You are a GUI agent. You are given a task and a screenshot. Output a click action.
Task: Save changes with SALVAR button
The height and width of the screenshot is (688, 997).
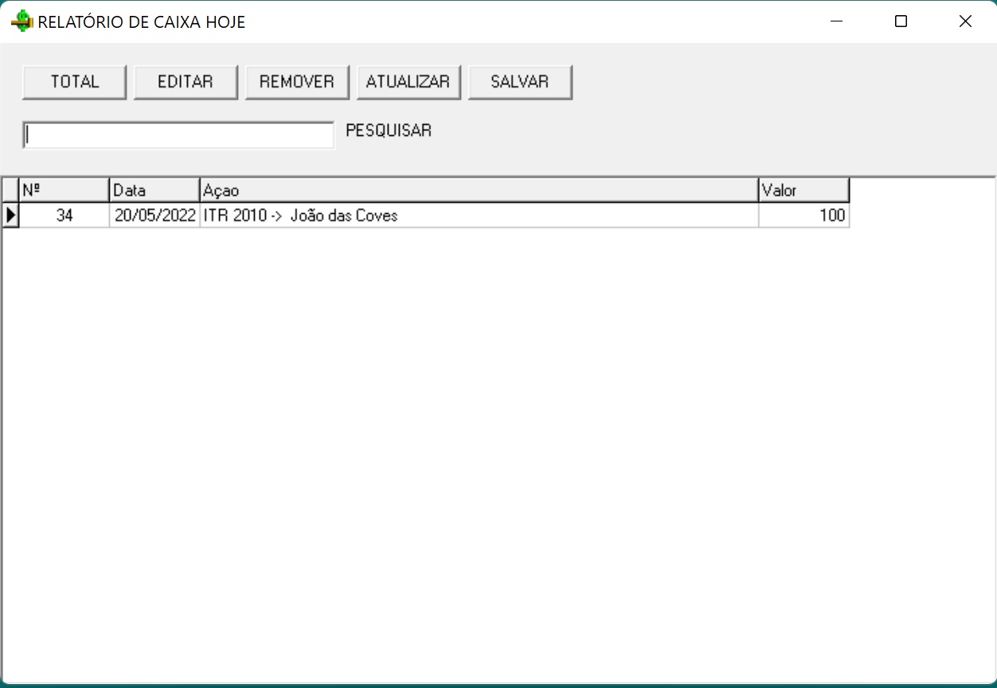pyautogui.click(x=519, y=82)
